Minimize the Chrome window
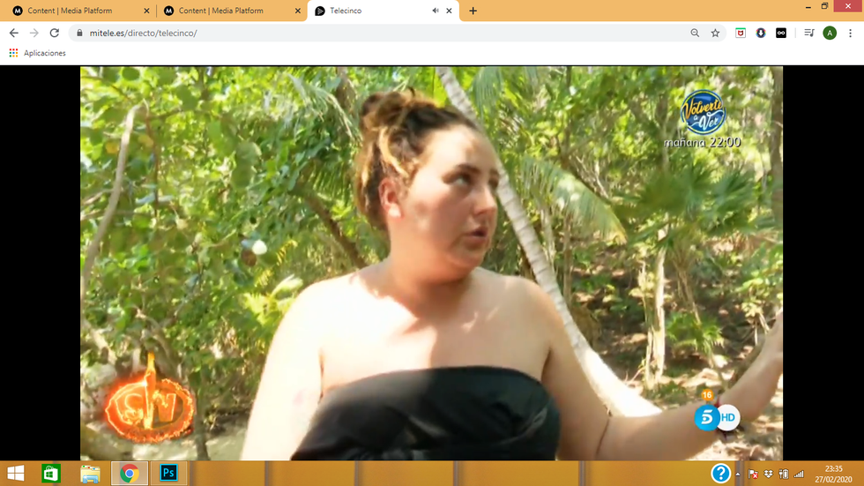This screenshot has height=486, width=864. pos(808,6)
